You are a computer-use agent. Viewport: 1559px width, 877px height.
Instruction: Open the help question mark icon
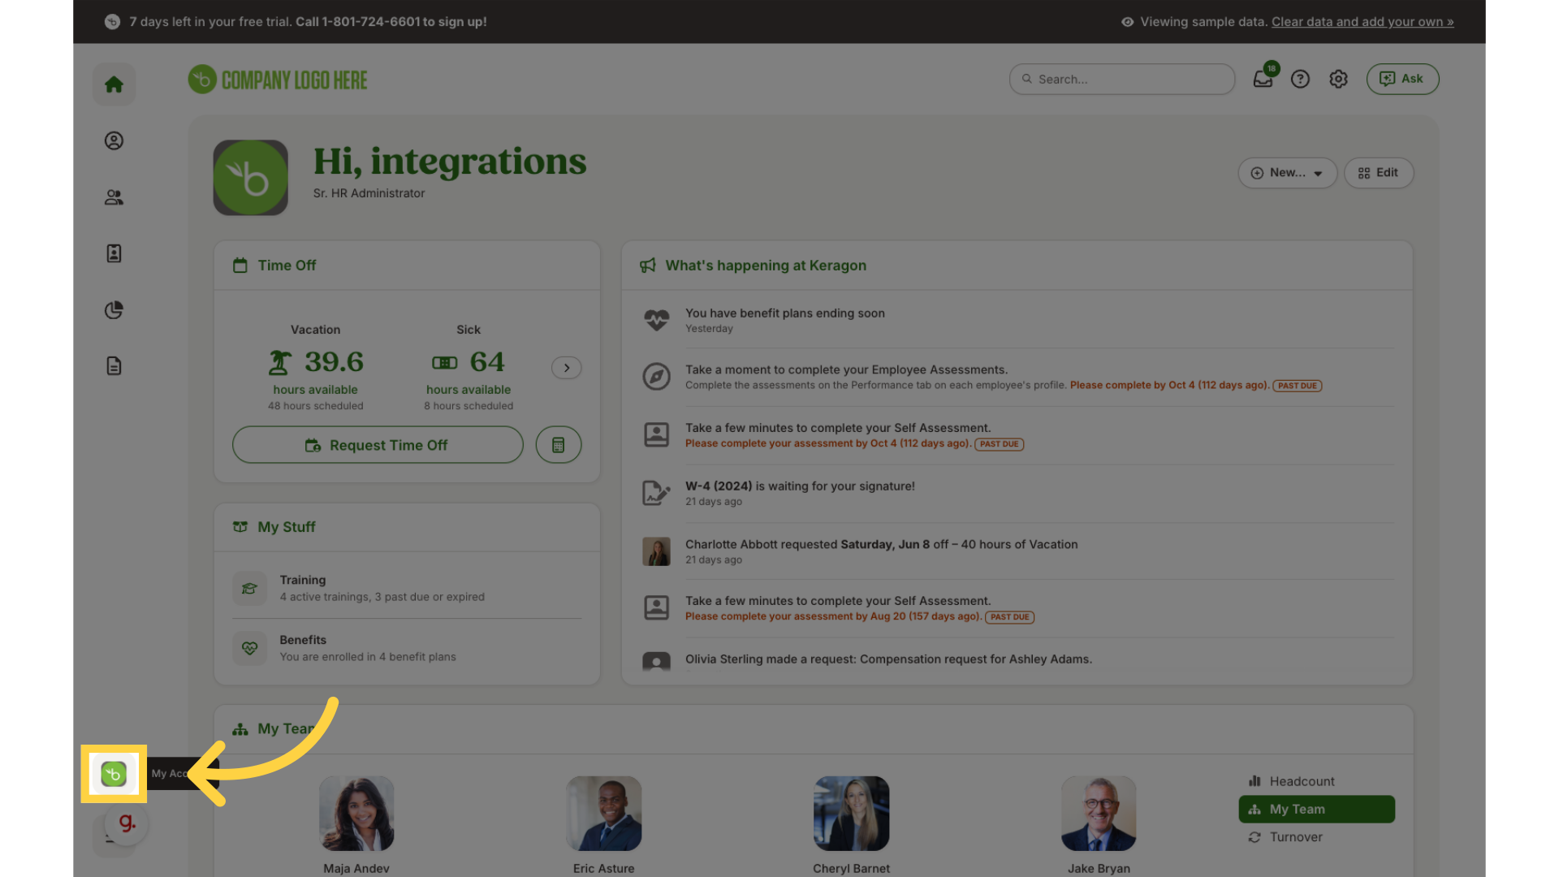[1300, 79]
